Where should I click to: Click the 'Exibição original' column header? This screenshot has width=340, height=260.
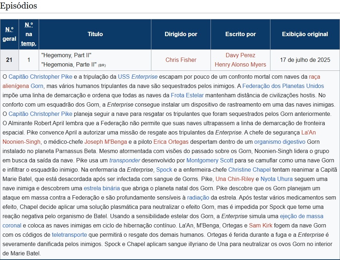pyautogui.click(x=305, y=34)
